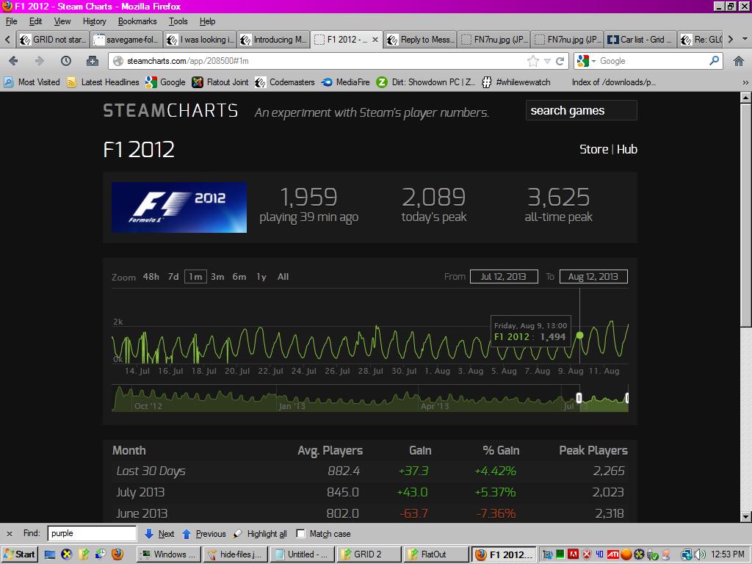This screenshot has width=752, height=564.
Task: Click the Forward navigation arrow
Action: coord(40,61)
